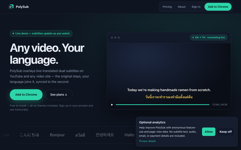This screenshot has height=150, width=241.
Task: Click the 안녕하세요 greeting
Action: tap(105, 135)
